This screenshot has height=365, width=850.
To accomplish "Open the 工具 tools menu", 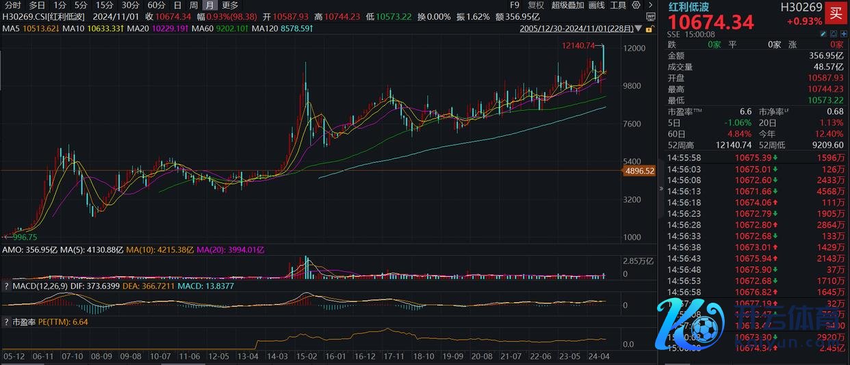I will (x=617, y=5).
